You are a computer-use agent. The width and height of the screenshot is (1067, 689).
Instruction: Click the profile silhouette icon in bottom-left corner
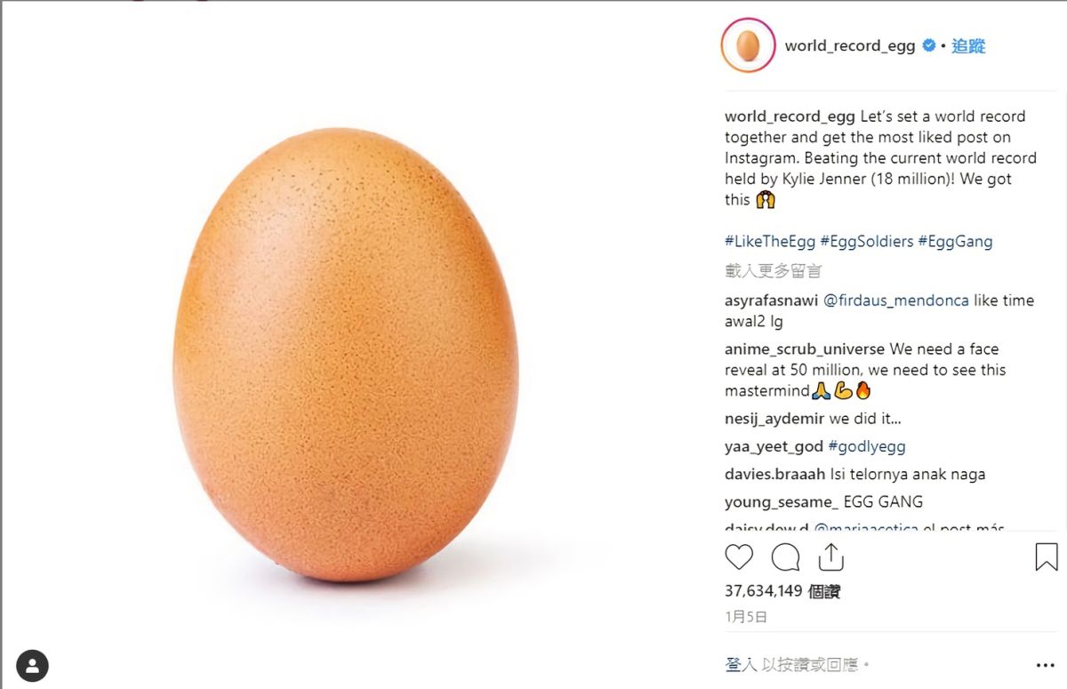pyautogui.click(x=33, y=665)
